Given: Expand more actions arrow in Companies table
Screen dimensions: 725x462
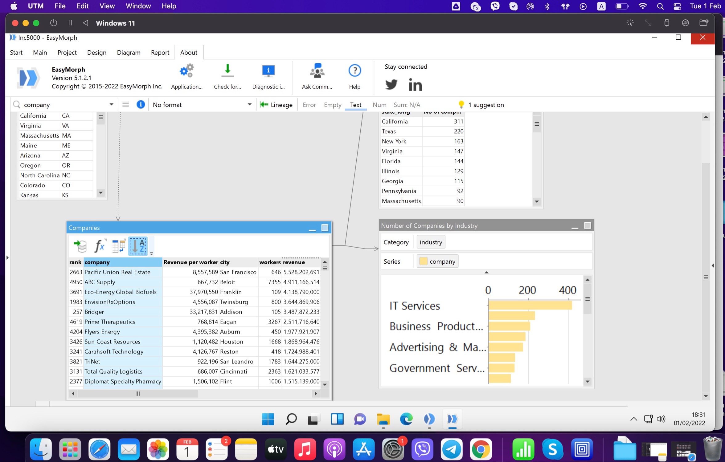Looking at the screenshot, I should (151, 254).
